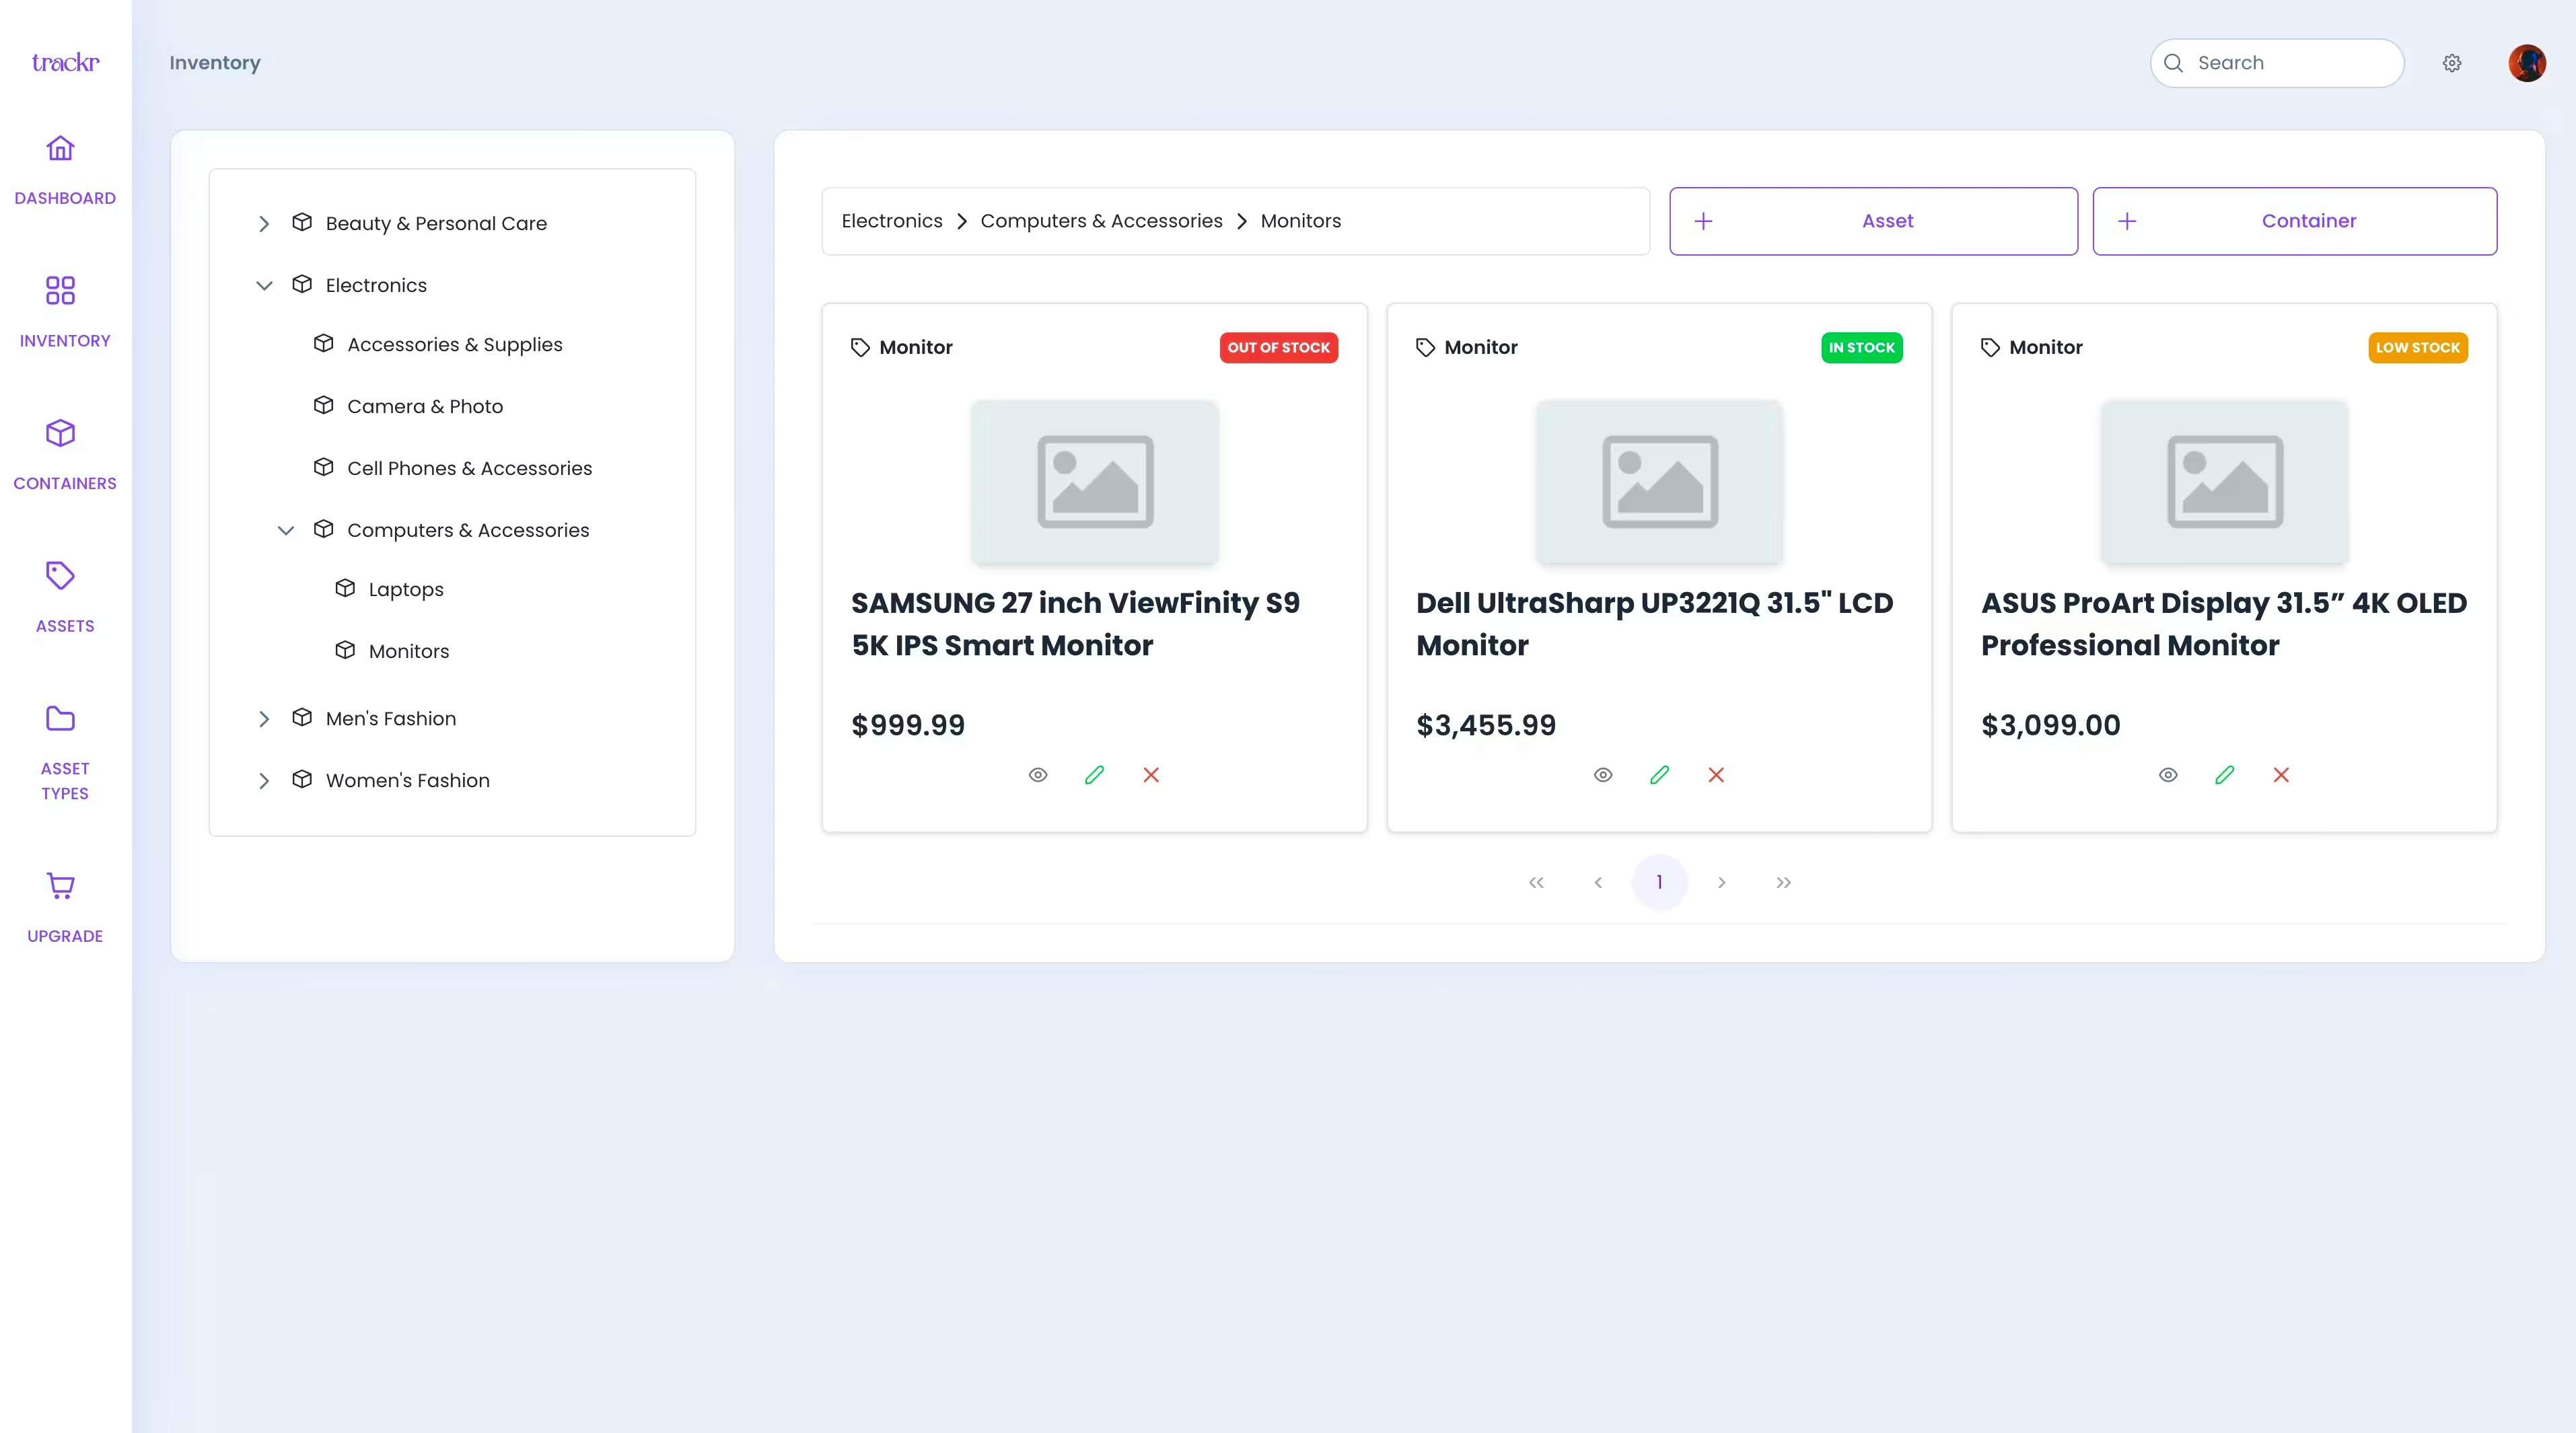Click Electronics in breadcrumb
Image resolution: width=2576 pixels, height=1433 pixels.
tap(892, 221)
